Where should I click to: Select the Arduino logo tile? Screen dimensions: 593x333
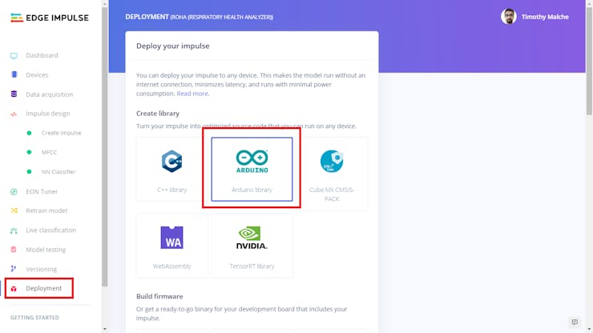252,162
